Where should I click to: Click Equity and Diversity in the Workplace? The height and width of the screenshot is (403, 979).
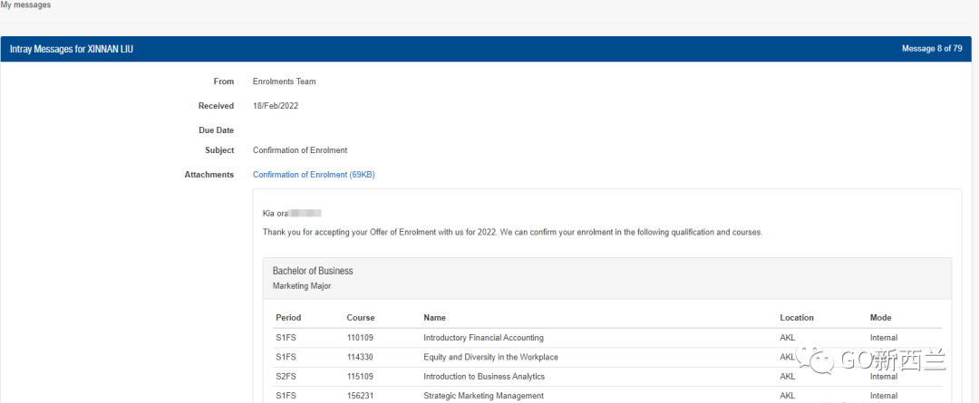pos(490,358)
